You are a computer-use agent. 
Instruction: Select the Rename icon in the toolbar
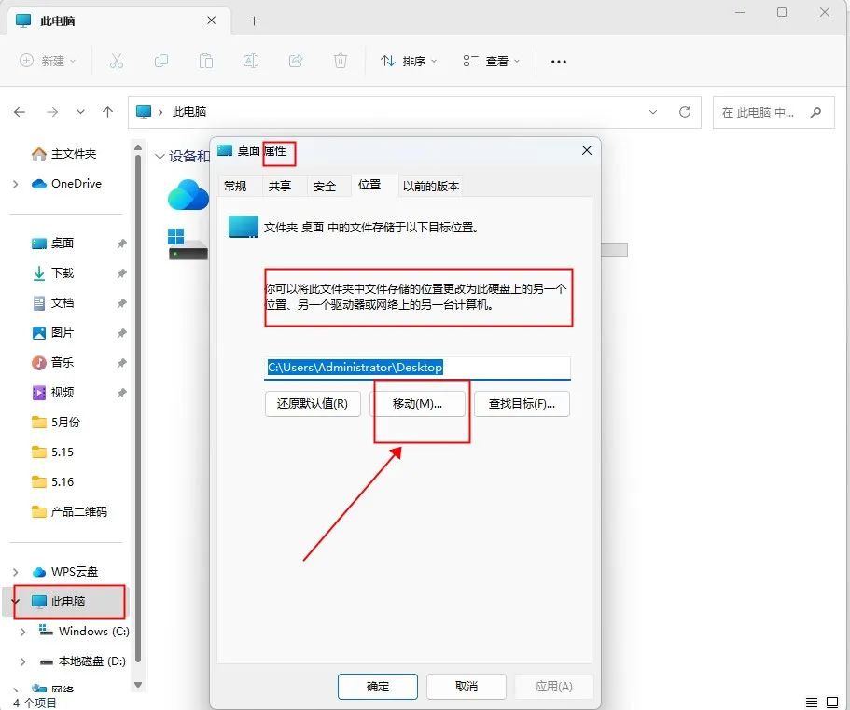tap(250, 61)
